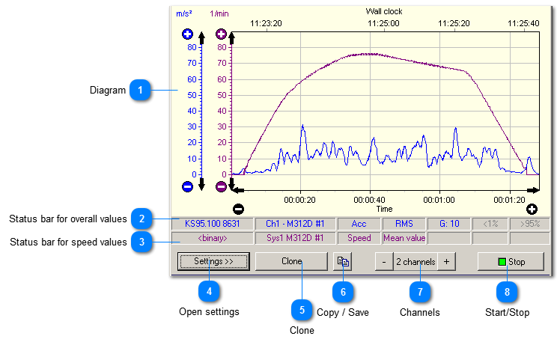Viewport: 560px width, 348px height.
Task: Increase channel count with the plus button
Action: [446, 262]
